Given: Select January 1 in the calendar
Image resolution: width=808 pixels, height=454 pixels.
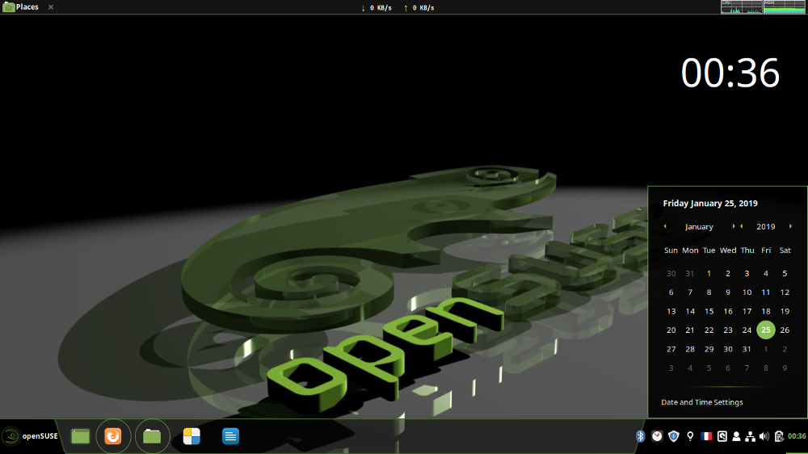Looking at the screenshot, I should click(x=709, y=273).
